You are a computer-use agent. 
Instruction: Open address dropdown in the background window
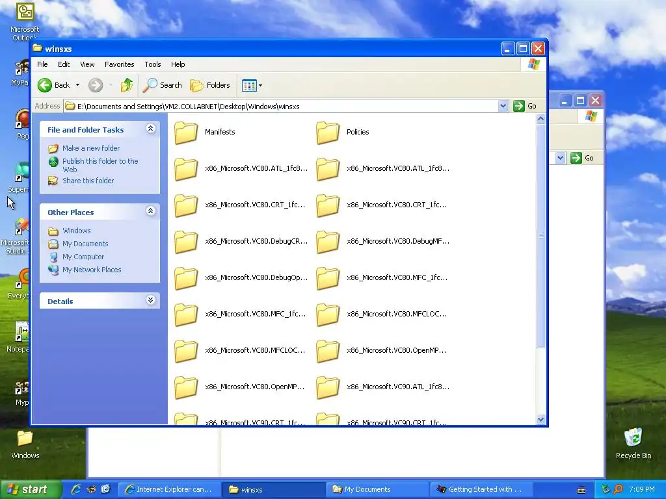[560, 158]
